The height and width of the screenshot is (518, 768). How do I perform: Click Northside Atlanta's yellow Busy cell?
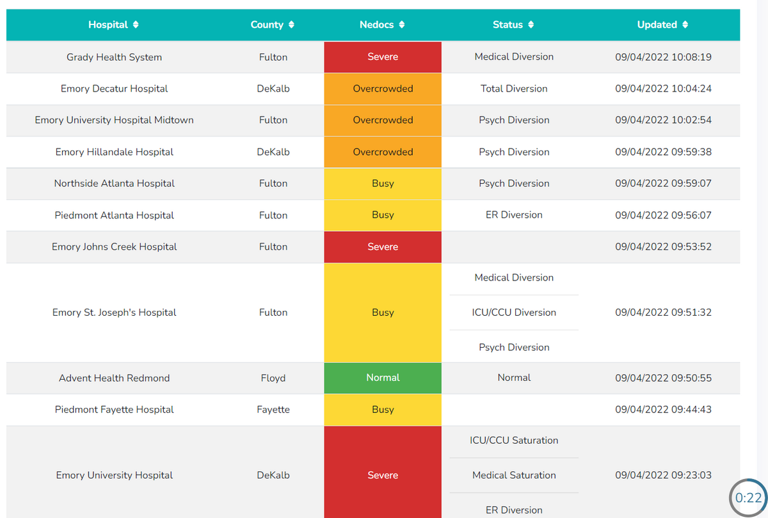(x=383, y=184)
